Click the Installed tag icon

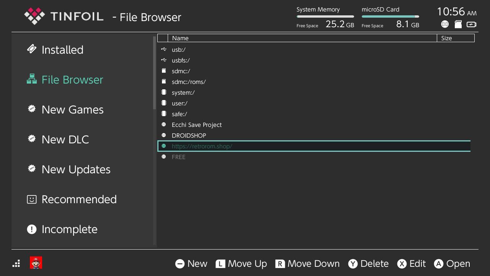point(32,49)
